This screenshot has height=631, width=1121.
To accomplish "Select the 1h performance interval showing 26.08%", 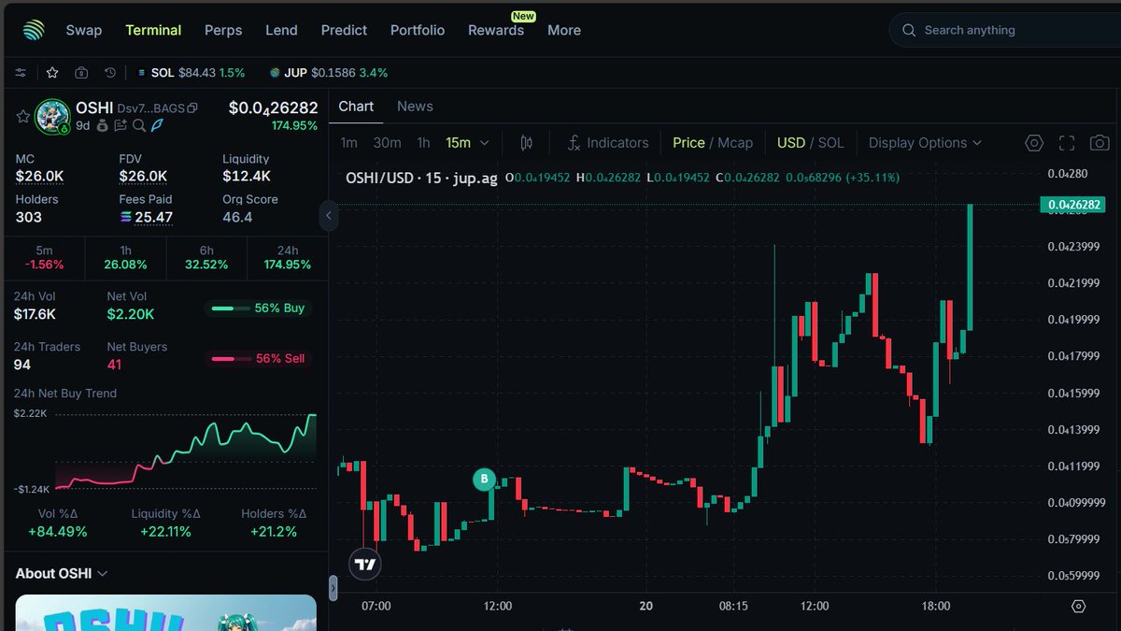I will (x=125, y=257).
